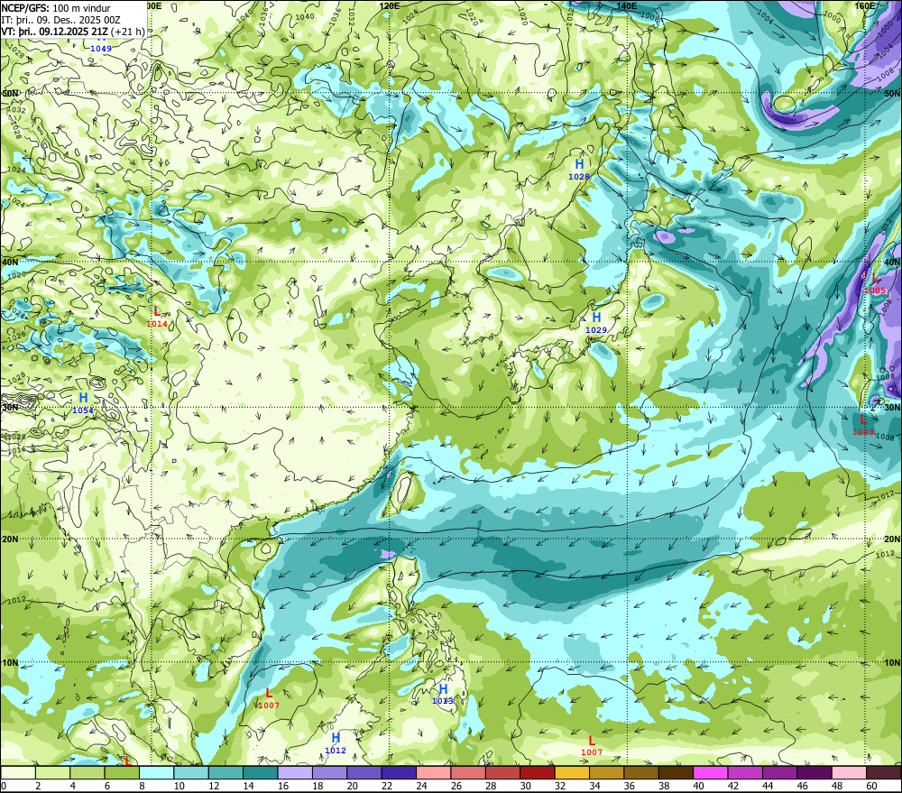Image resolution: width=902 pixels, height=793 pixels.
Task: Pick the 44–46 deep purple legend swatch
Action: pos(780,772)
